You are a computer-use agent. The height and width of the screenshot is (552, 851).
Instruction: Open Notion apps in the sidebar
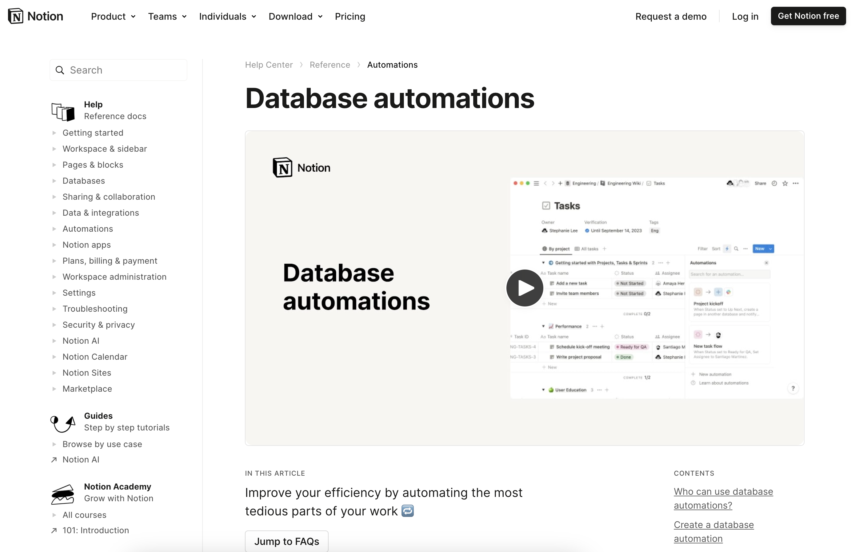(x=86, y=245)
